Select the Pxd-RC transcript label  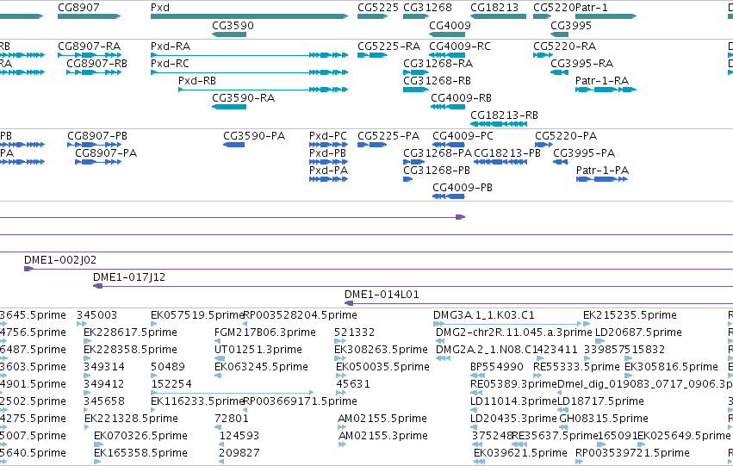[x=170, y=64]
